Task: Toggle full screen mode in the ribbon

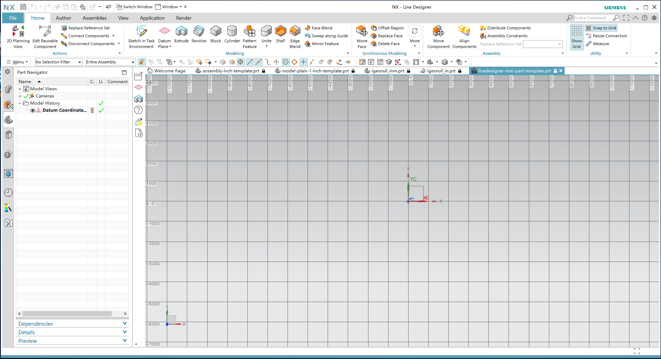Action: click(626, 18)
